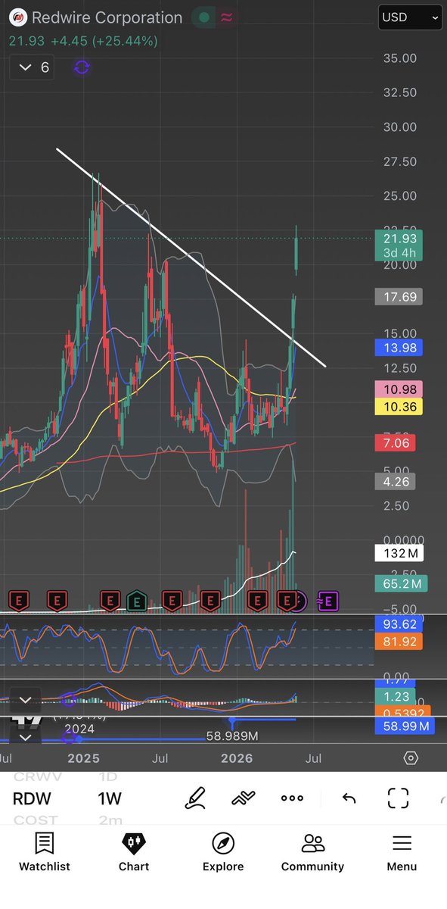The height and width of the screenshot is (909, 447).
Task: Open the indicators chart icon
Action: tap(244, 798)
